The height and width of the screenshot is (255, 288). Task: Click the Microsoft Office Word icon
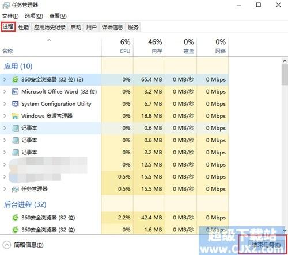(15, 92)
